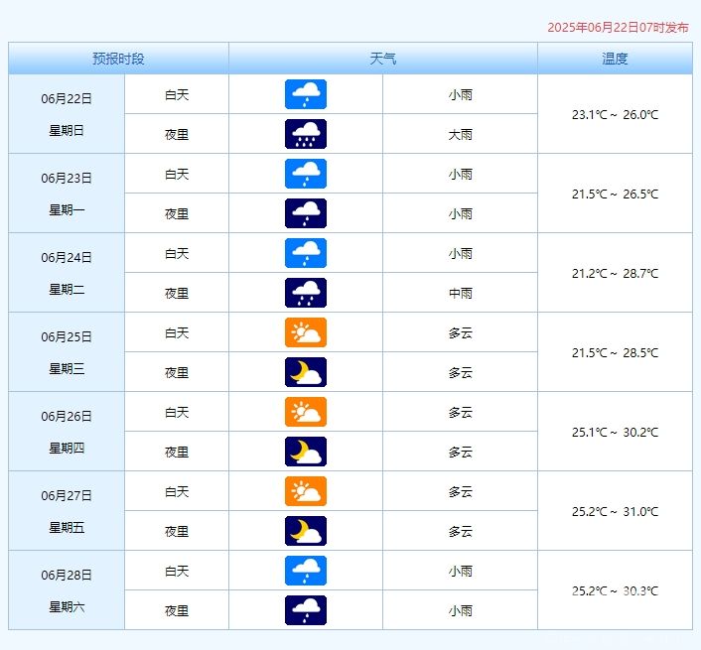Screen dimensions: 701x650
Task: Click the 温度 column header
Action: (616, 59)
